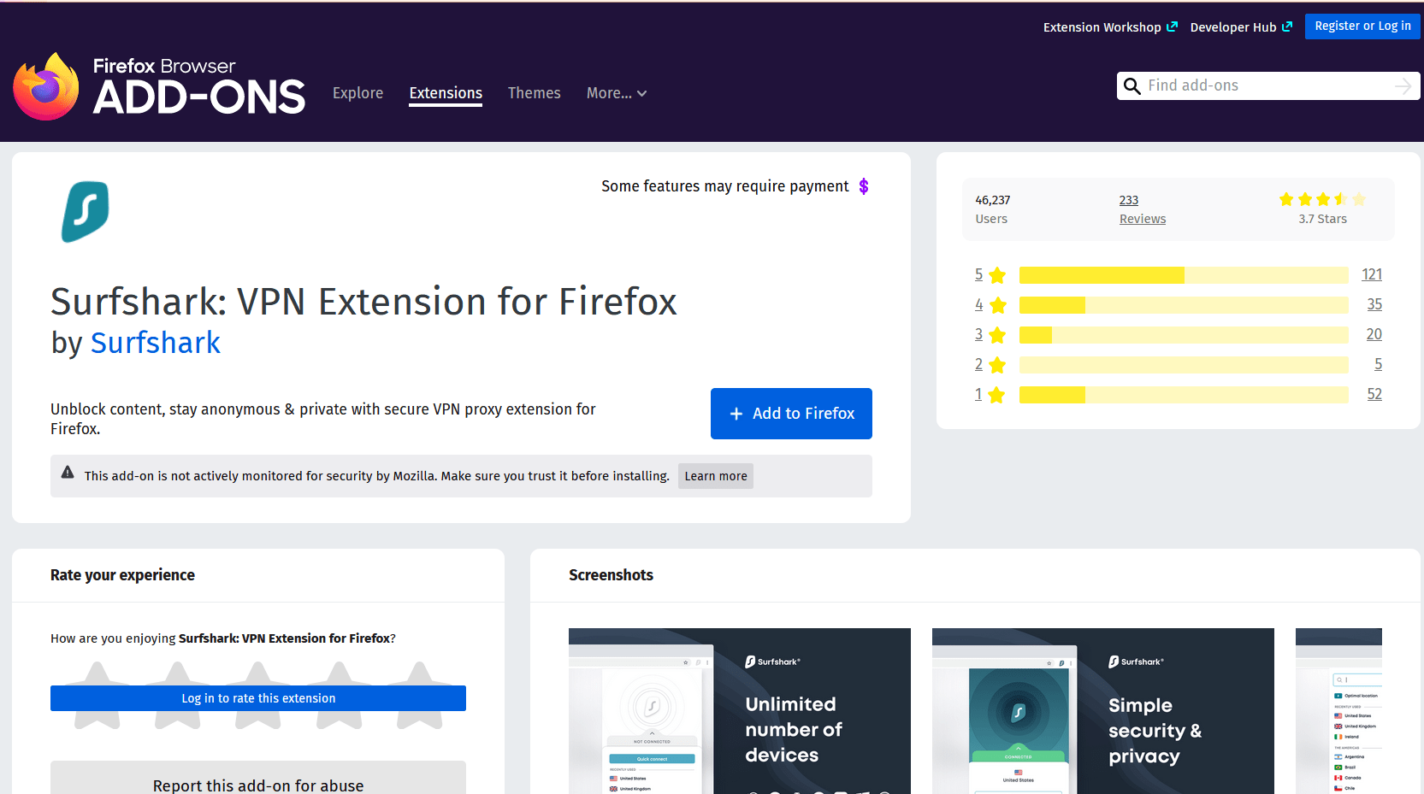Click the Some features may require payment text
Viewport: 1424px width, 794px height.
725,186
